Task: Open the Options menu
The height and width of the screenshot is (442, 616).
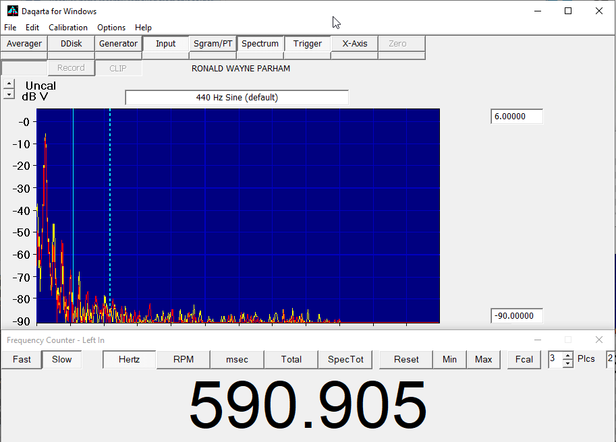Action: pos(111,28)
